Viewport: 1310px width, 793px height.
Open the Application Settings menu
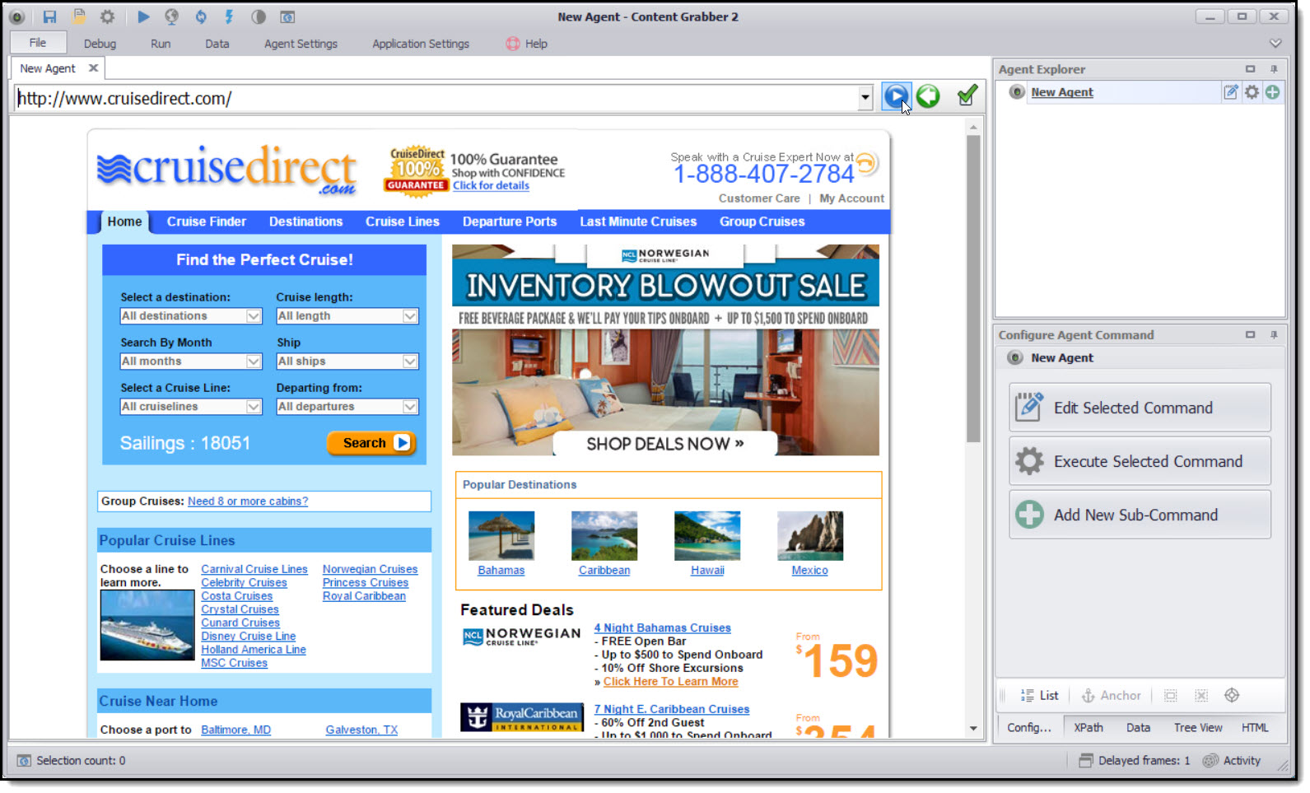[x=421, y=44]
